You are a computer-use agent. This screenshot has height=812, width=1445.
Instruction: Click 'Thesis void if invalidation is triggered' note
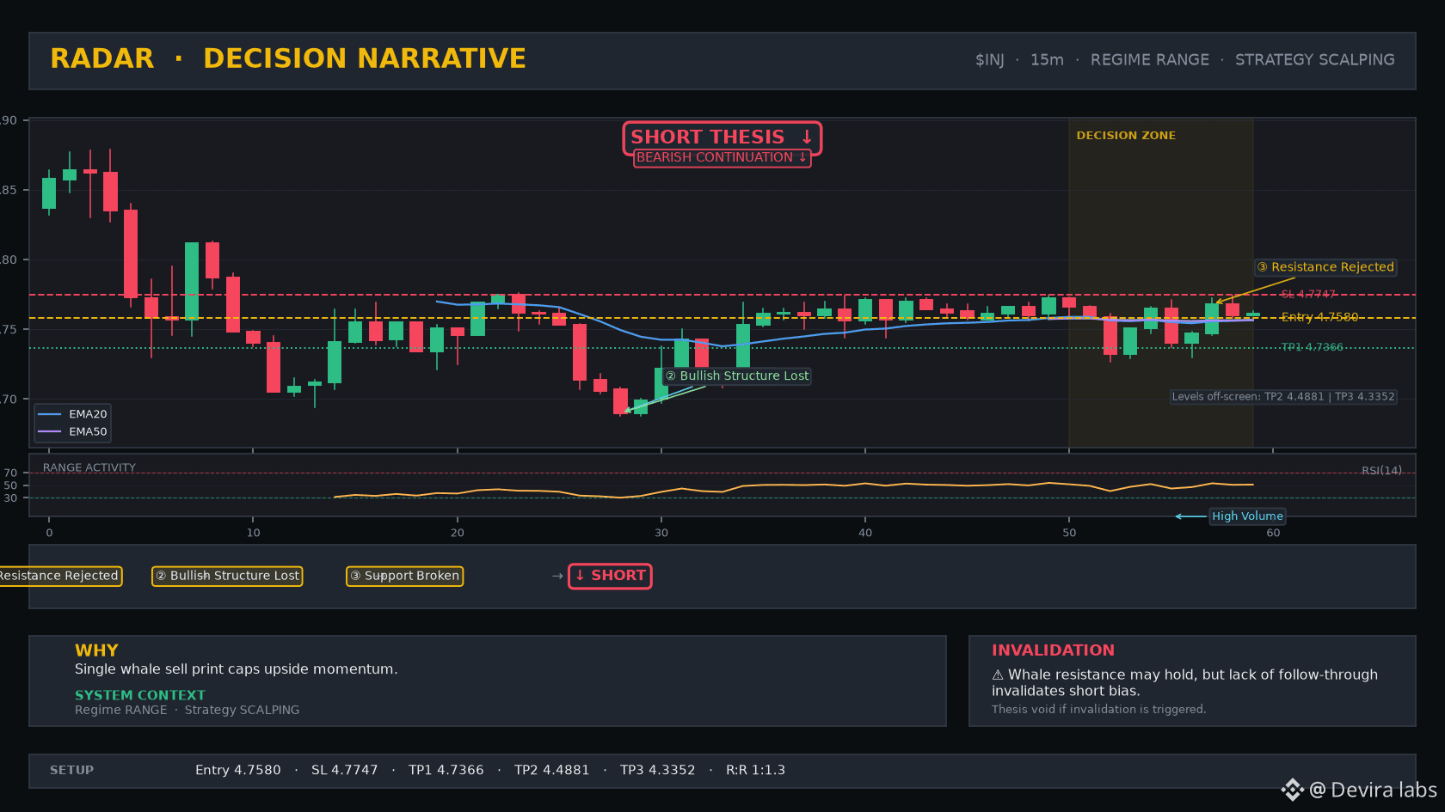(x=1098, y=710)
